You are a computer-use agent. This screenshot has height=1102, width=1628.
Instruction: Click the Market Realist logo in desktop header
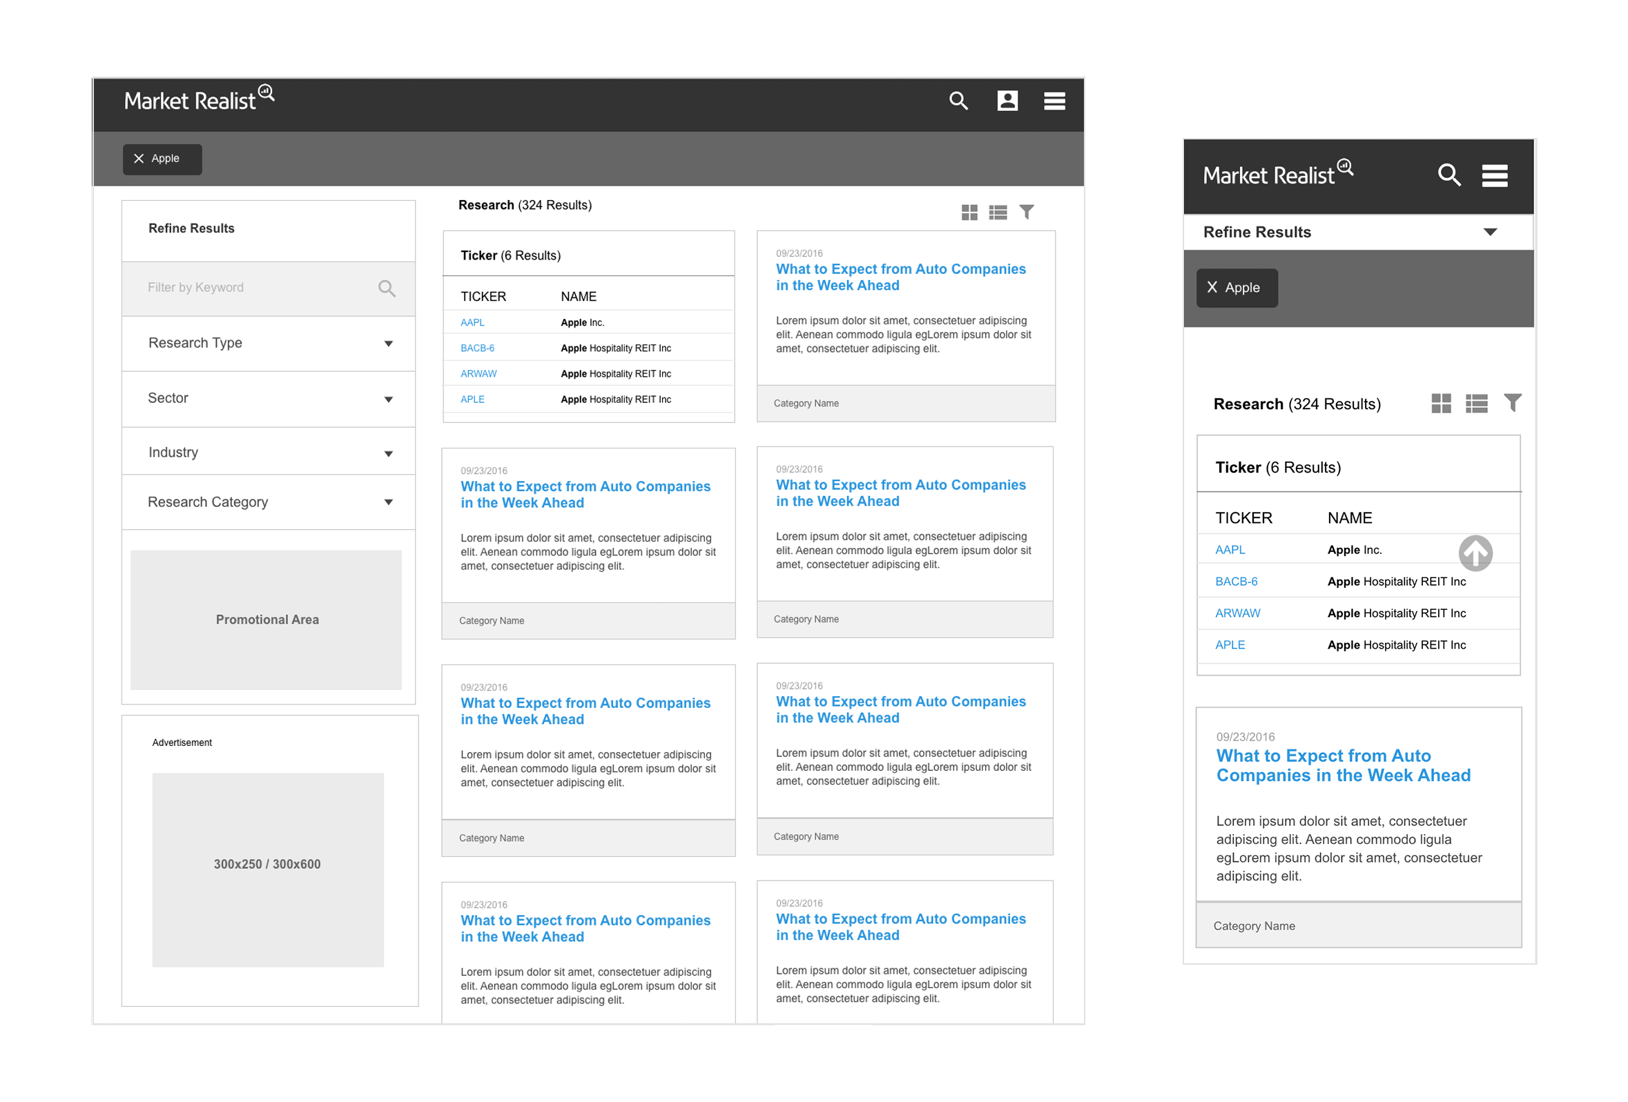[x=199, y=99]
